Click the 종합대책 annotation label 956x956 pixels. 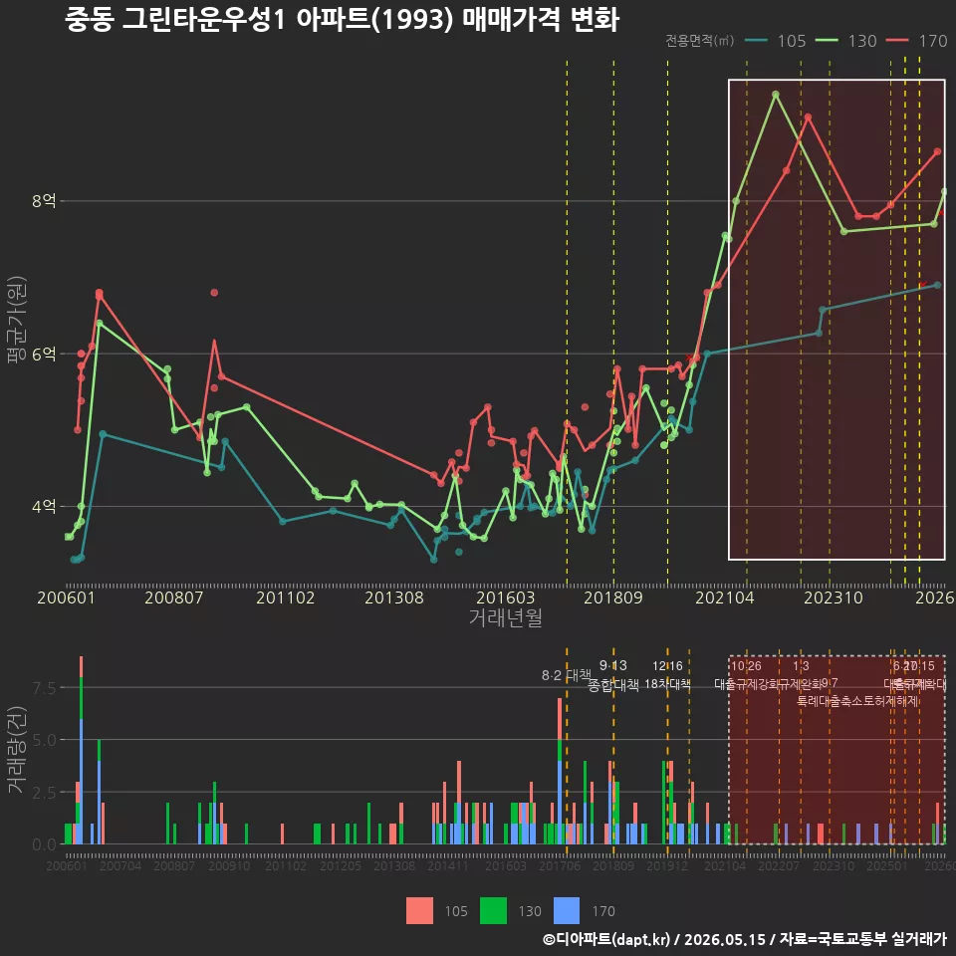coord(613,685)
